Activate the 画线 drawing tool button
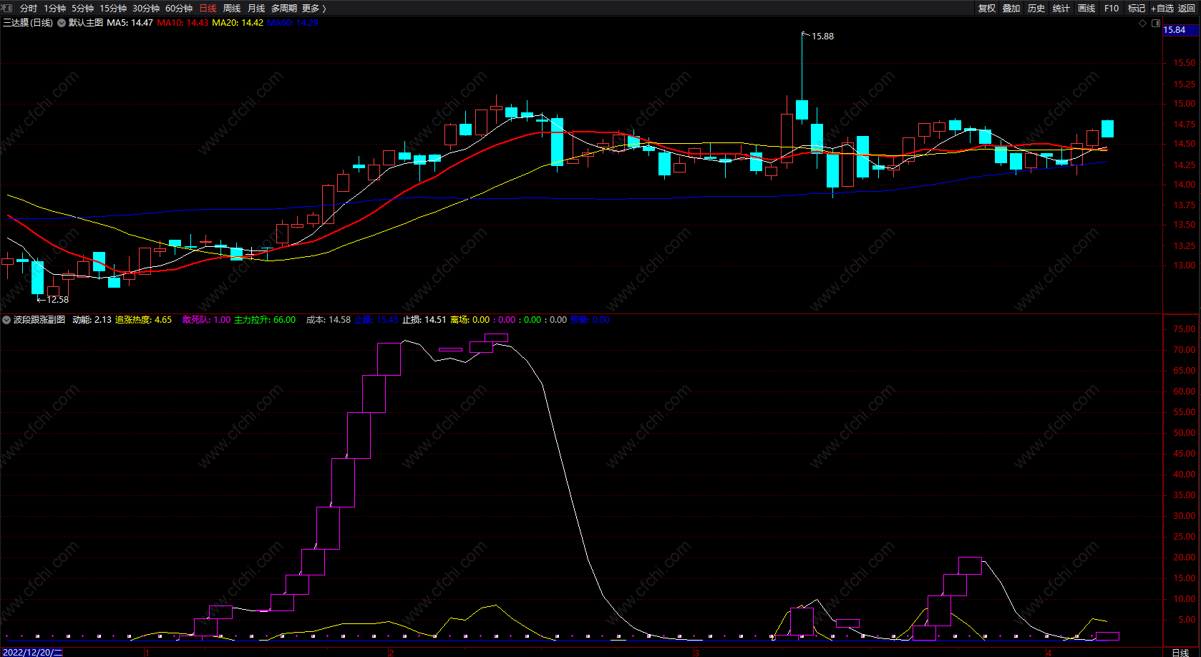 click(1086, 9)
